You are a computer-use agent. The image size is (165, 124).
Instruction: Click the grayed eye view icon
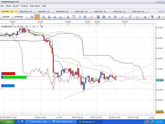[80, 17]
